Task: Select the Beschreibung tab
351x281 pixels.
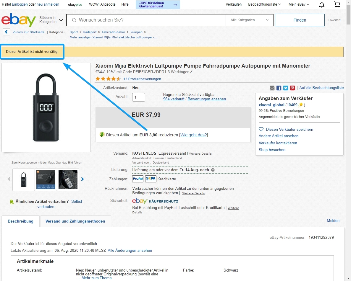Action: [20, 221]
